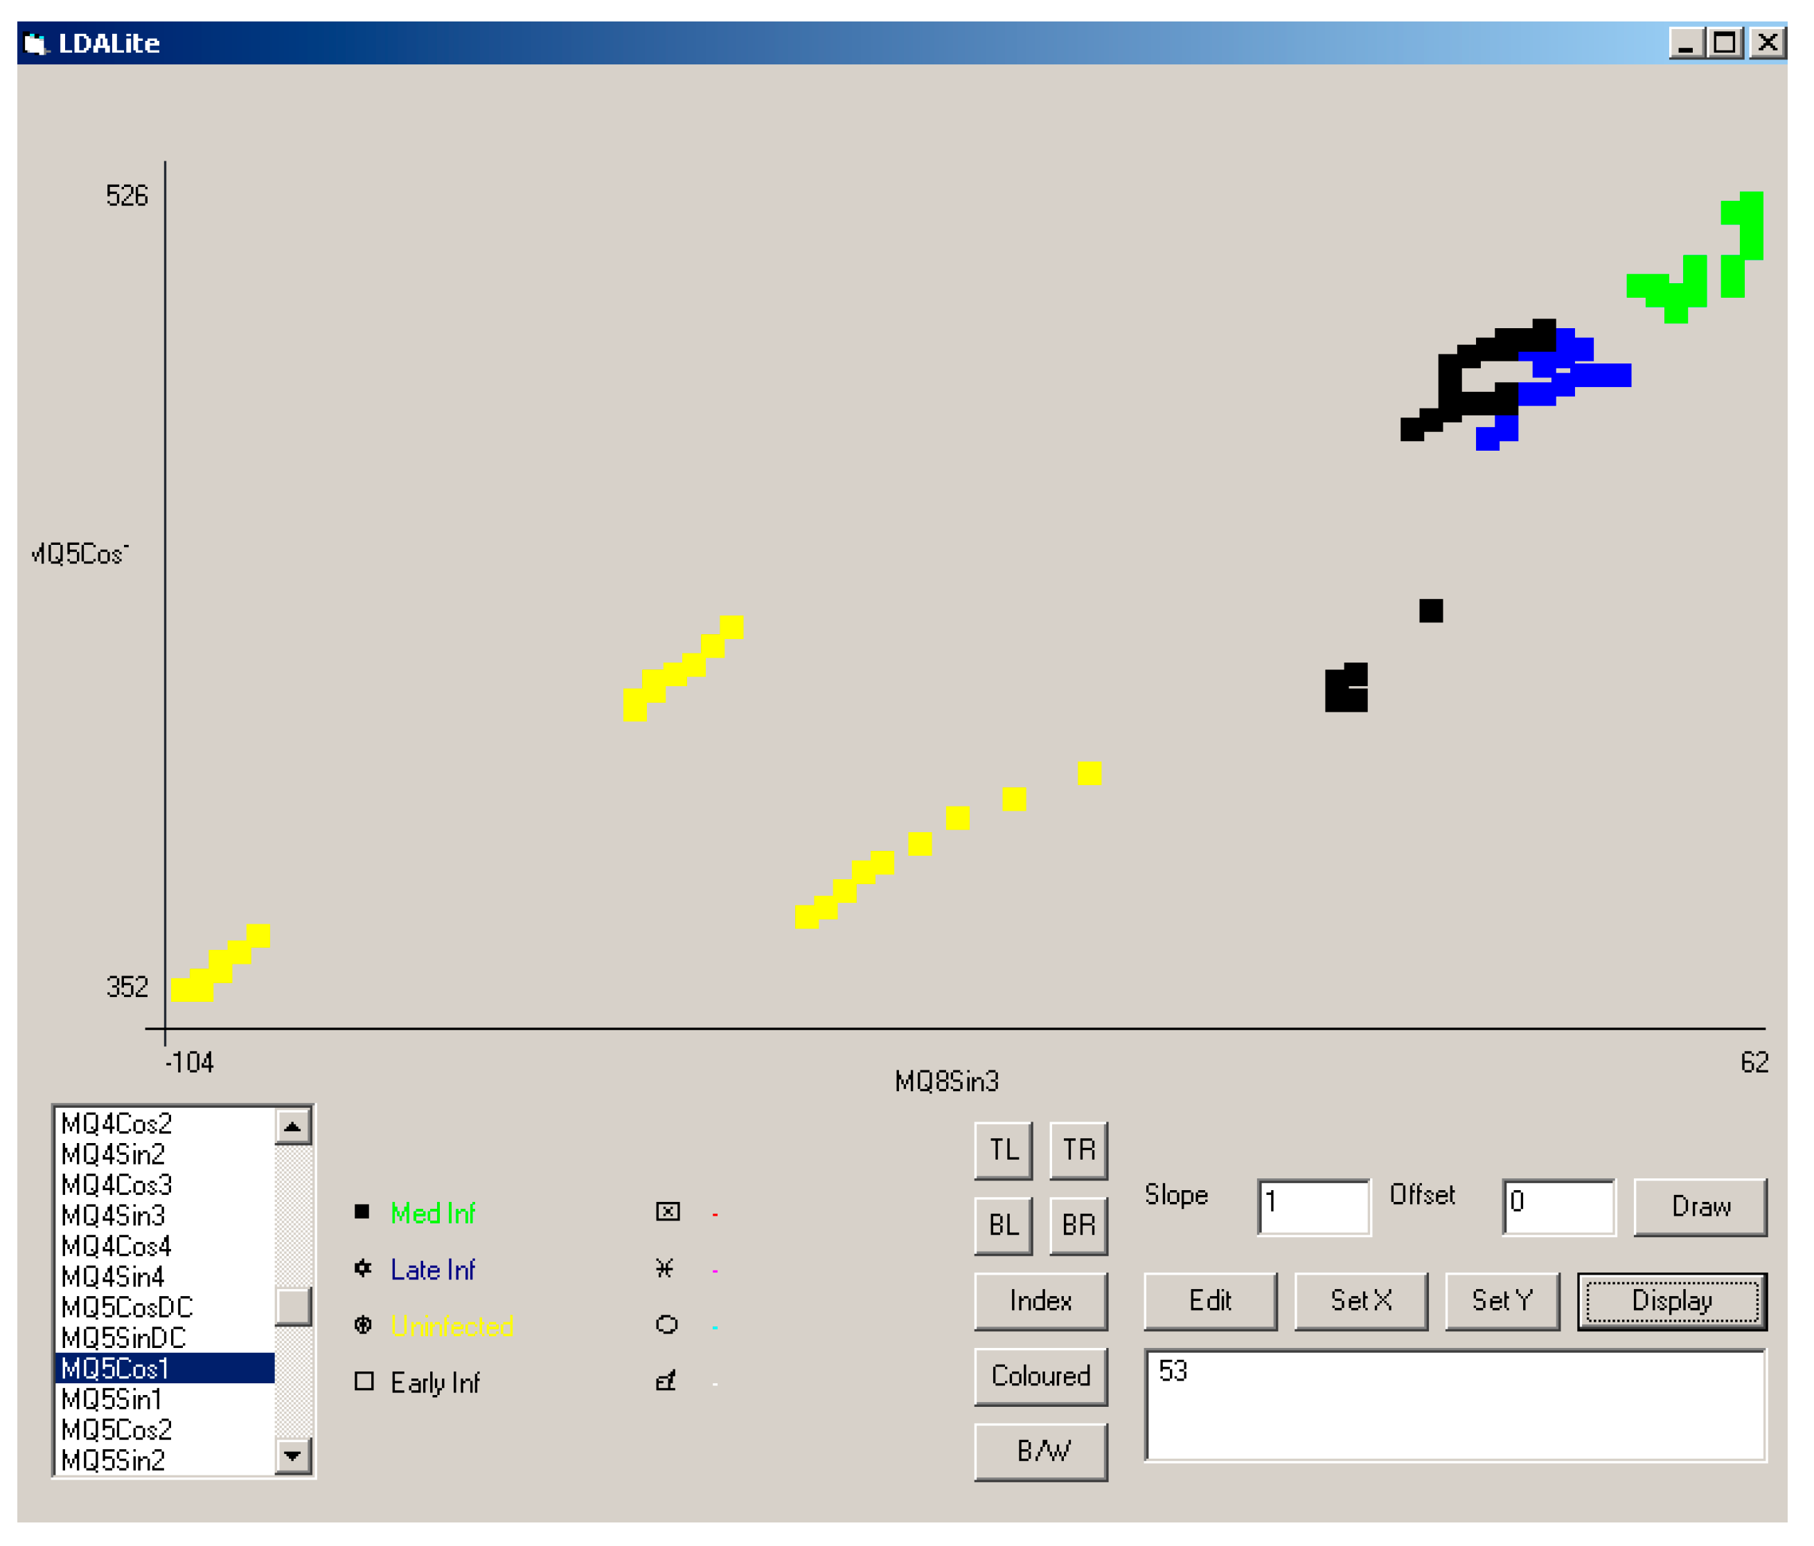Choose MQ4Cos3 from the variable list

[116, 1185]
